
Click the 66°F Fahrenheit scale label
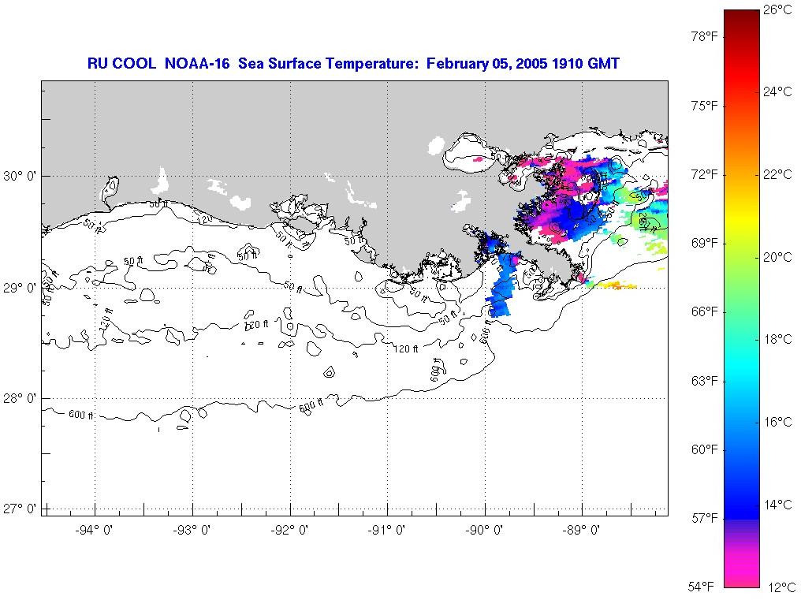[x=705, y=311]
